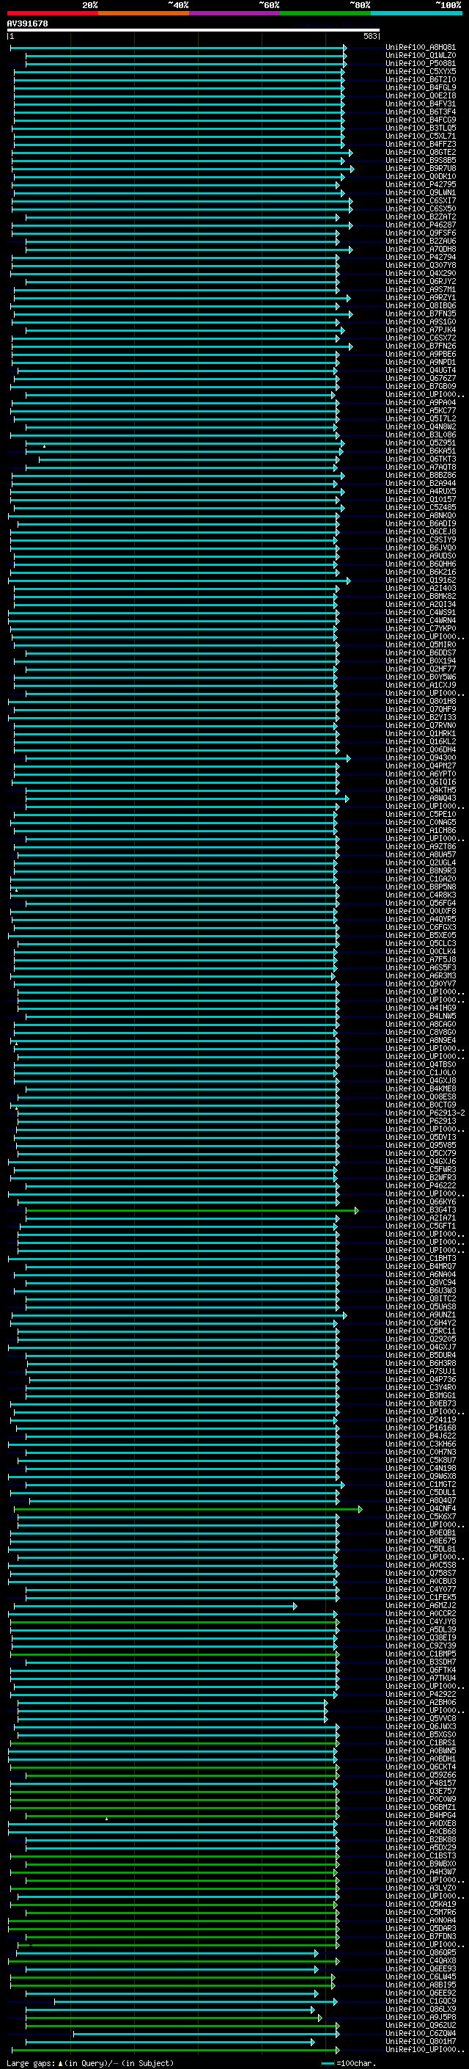Select the UniRef100_C5XYX5 label
Screen dimensions: 469x2069
[420, 71]
